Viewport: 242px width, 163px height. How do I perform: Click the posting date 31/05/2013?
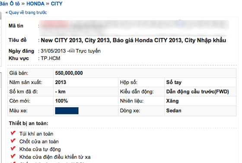point(53,51)
